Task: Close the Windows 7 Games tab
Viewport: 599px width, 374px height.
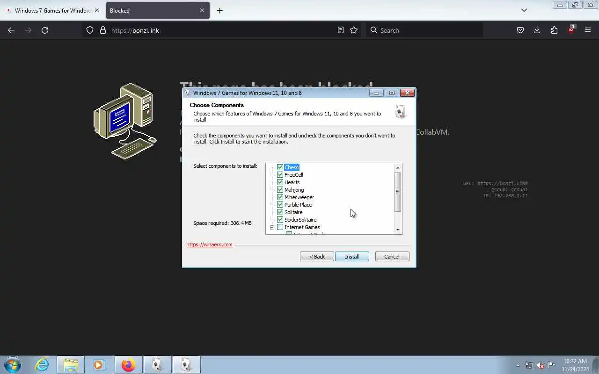Action: pos(97,10)
